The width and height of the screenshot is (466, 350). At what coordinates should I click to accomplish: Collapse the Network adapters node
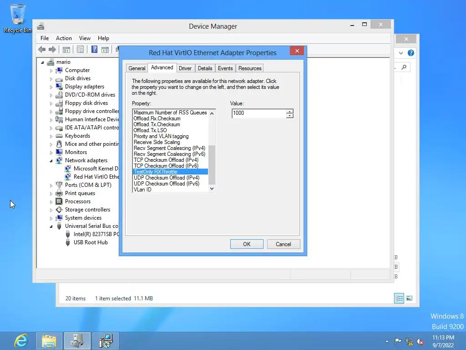pos(51,161)
